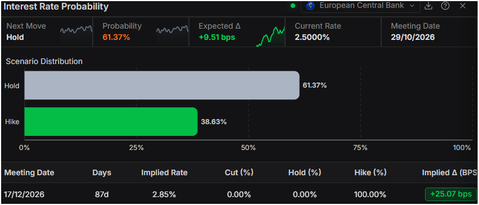
Task: Select the 17/12/2026 meeting row
Action: coord(239,194)
